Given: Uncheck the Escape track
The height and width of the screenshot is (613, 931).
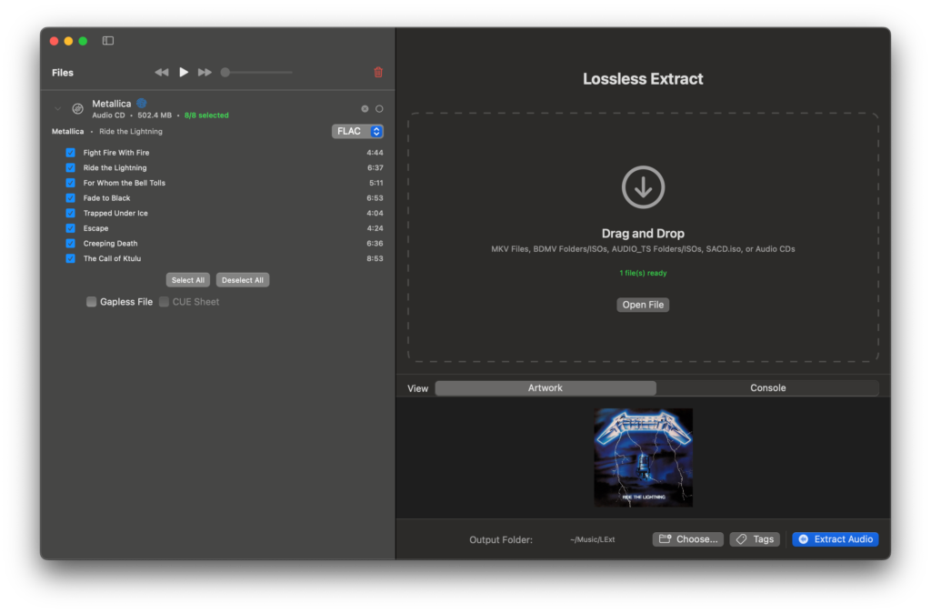Looking at the screenshot, I should pyautogui.click(x=71, y=228).
